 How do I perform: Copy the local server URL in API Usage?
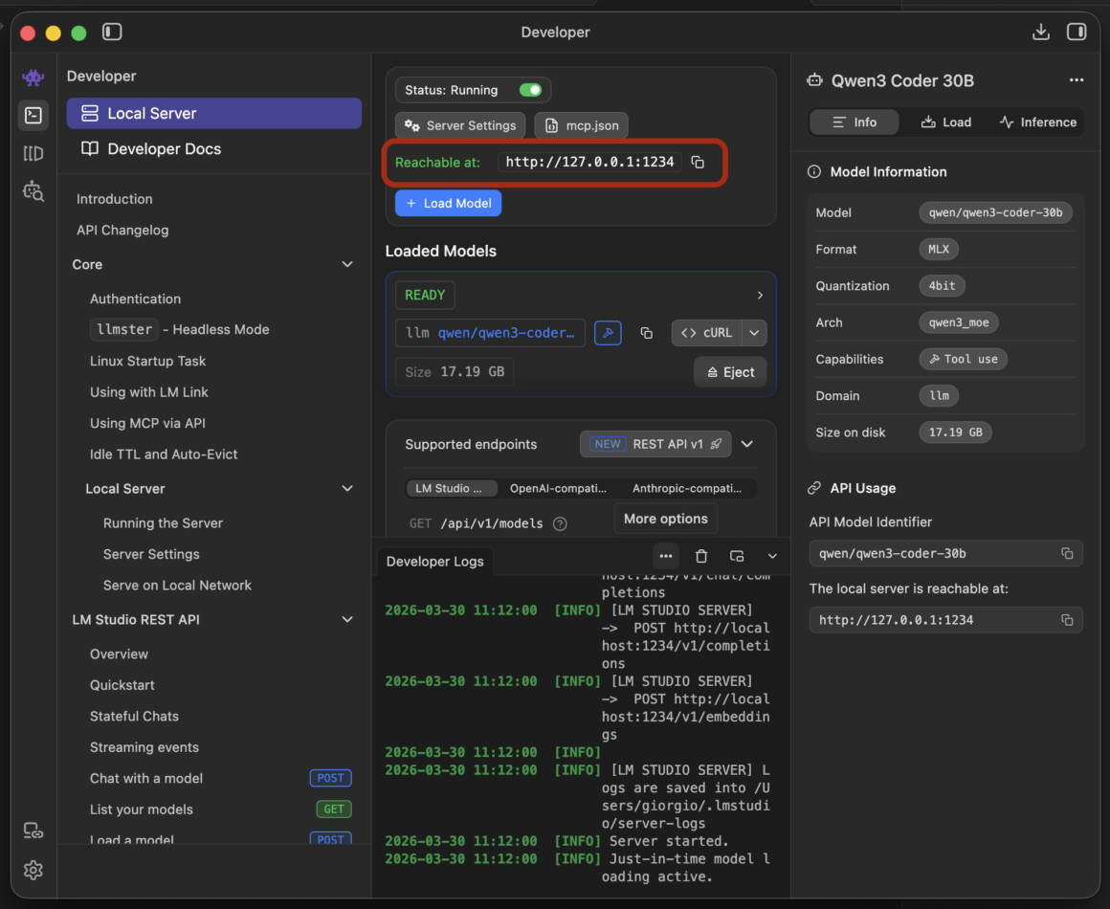(1067, 620)
